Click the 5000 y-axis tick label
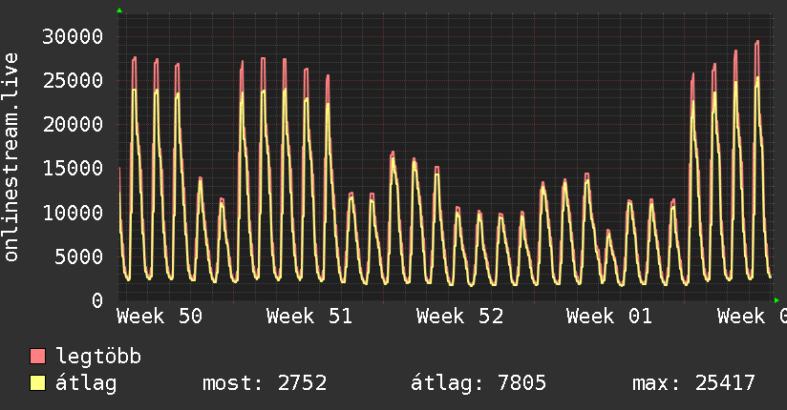Screen dimensions: 787x410 click(x=79, y=256)
